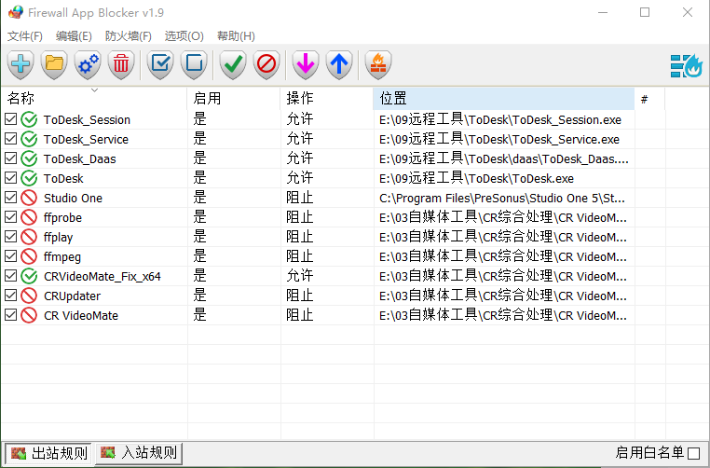Click the blue gears process icon

[88, 64]
